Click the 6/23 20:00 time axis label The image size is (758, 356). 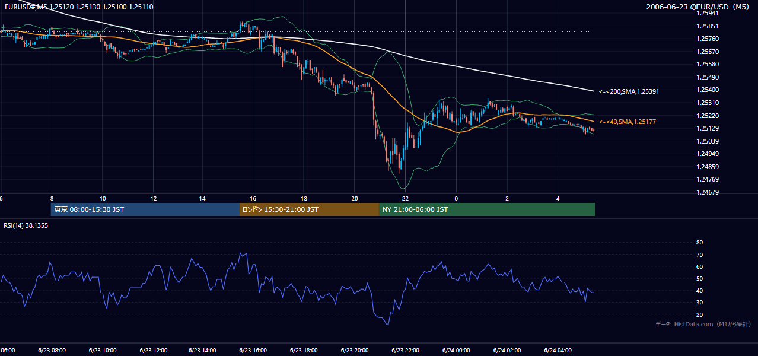pyautogui.click(x=355, y=351)
